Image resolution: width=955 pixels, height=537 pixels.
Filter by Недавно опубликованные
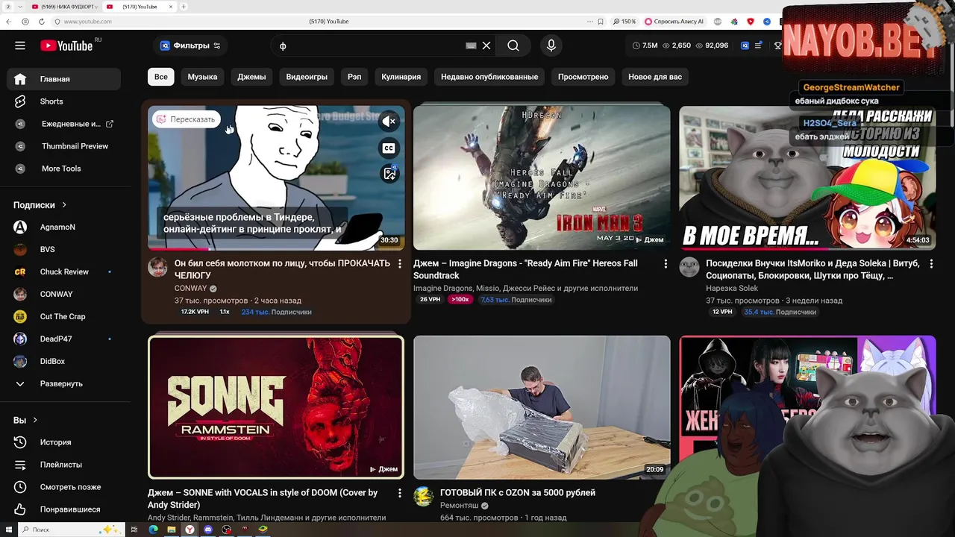point(489,77)
